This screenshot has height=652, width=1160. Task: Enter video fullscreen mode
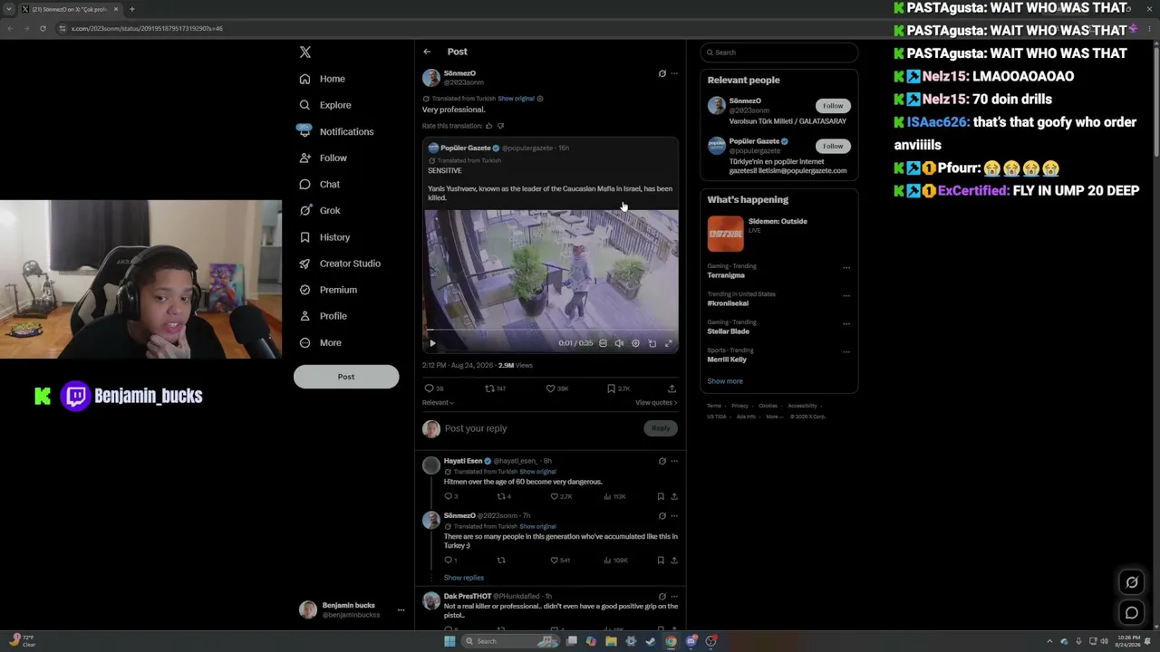point(669,343)
